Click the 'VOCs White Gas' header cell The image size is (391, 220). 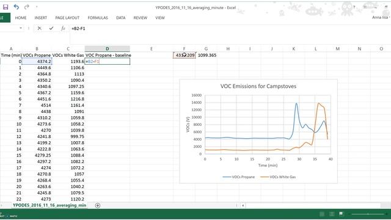pos(68,55)
